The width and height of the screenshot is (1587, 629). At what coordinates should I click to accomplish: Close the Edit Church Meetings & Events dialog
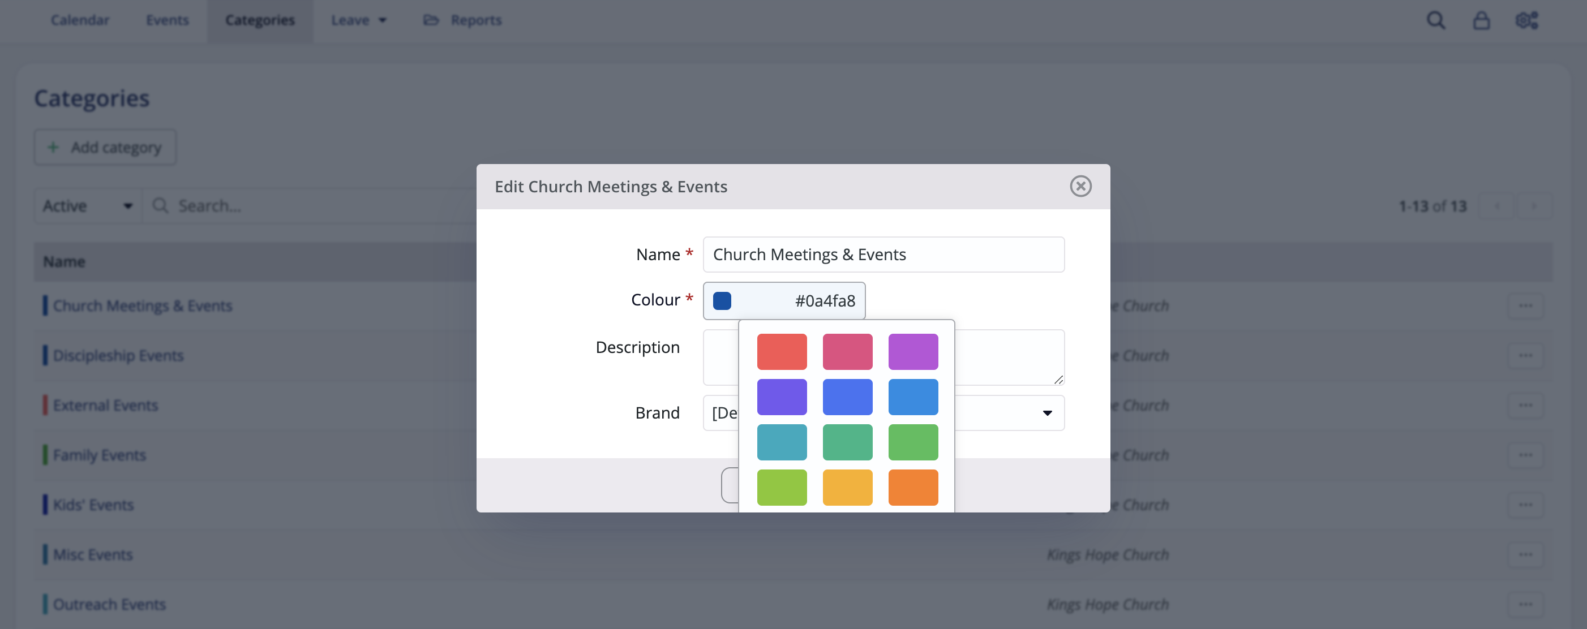[1082, 187]
